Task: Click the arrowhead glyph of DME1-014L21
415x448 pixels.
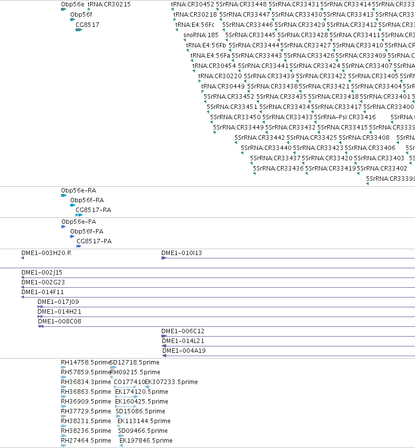Action: click(x=164, y=346)
